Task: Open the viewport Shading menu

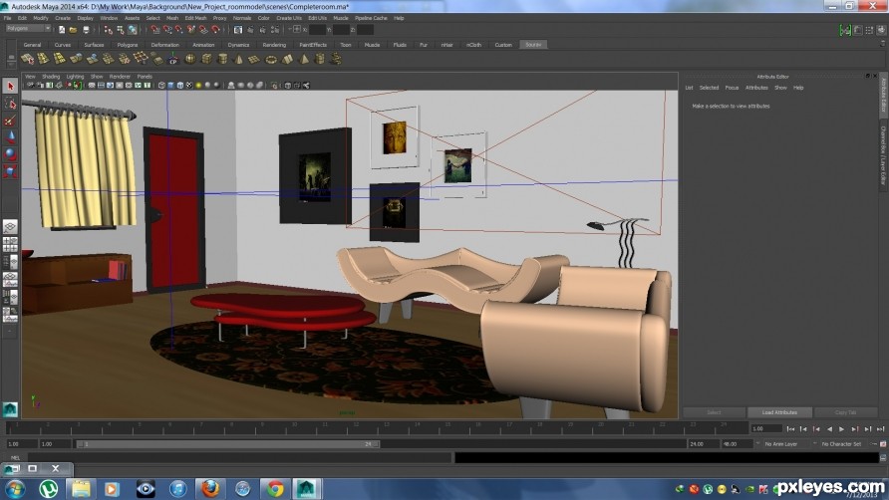Action: click(51, 77)
